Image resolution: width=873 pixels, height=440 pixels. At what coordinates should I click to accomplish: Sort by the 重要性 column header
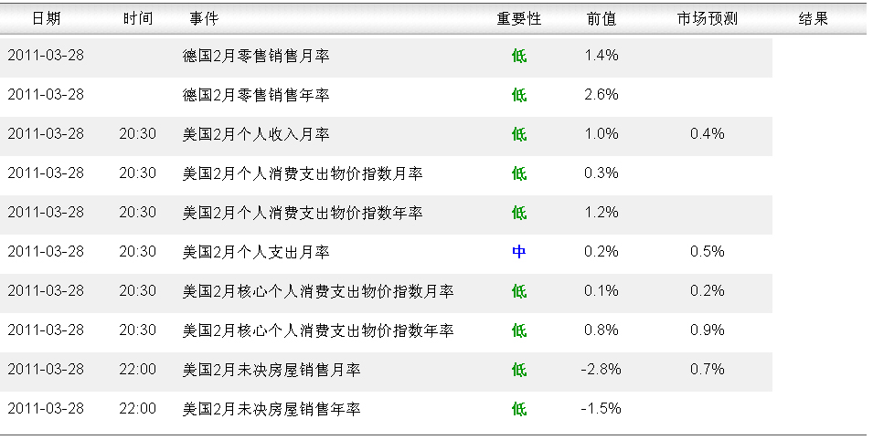519,19
